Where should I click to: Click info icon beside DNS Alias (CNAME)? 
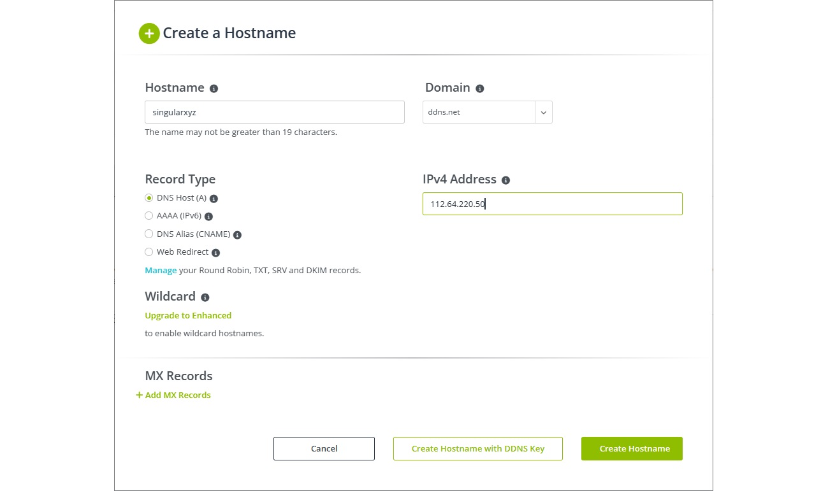click(x=237, y=234)
